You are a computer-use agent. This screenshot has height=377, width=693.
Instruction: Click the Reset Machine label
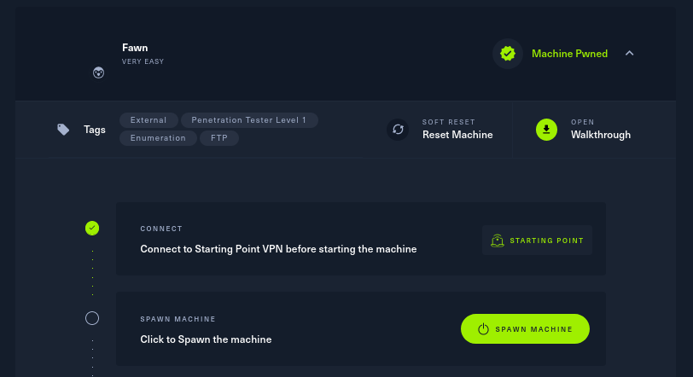[x=457, y=135]
